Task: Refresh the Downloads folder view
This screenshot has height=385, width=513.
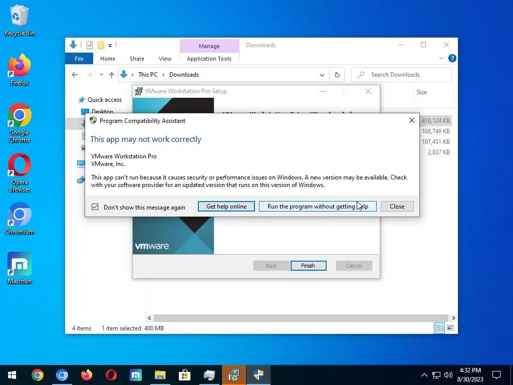Action: coord(337,75)
